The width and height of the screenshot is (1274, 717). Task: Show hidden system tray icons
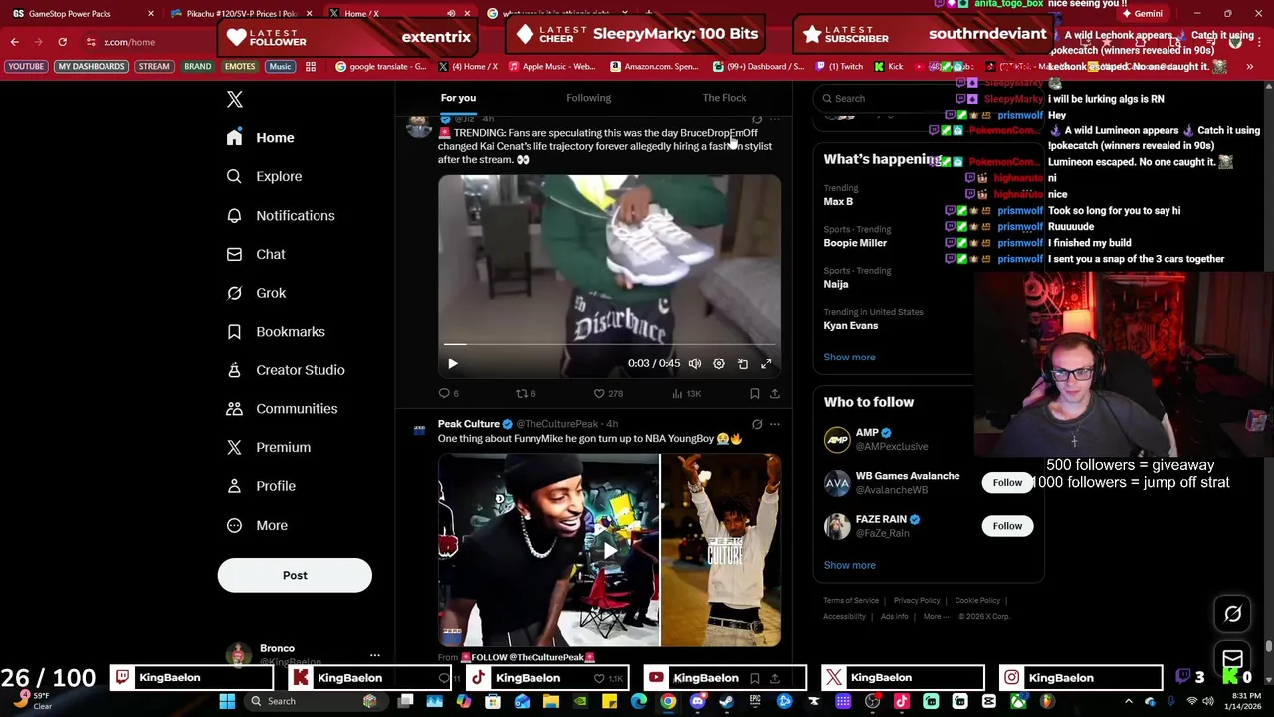pos(1128,701)
